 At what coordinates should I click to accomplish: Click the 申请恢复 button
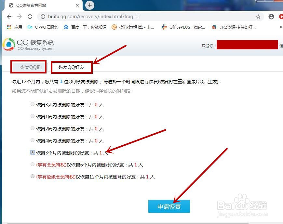[x=169, y=206]
